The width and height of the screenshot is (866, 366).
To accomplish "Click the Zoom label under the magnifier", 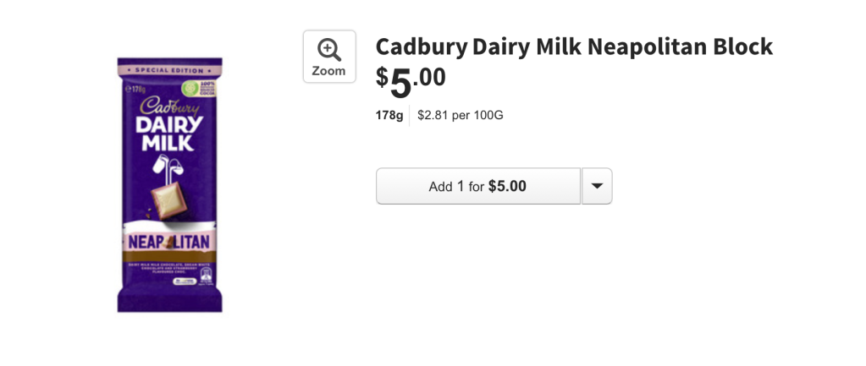I will click(328, 70).
